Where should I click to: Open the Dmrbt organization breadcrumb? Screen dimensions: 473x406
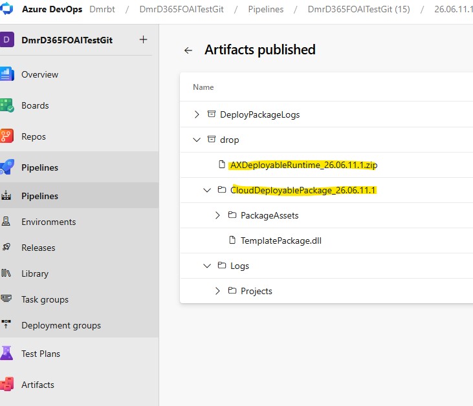(x=102, y=9)
